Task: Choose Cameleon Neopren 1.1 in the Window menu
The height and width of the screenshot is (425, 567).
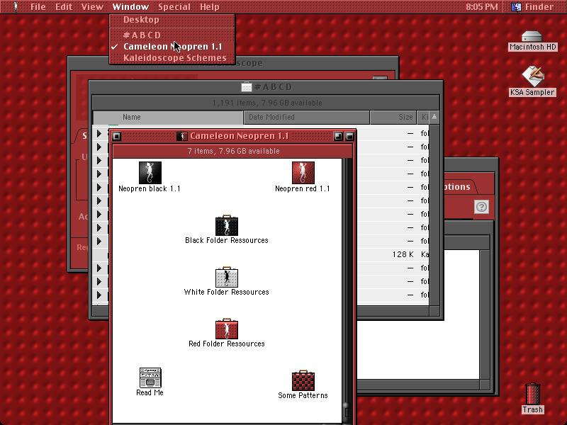Action: point(172,47)
